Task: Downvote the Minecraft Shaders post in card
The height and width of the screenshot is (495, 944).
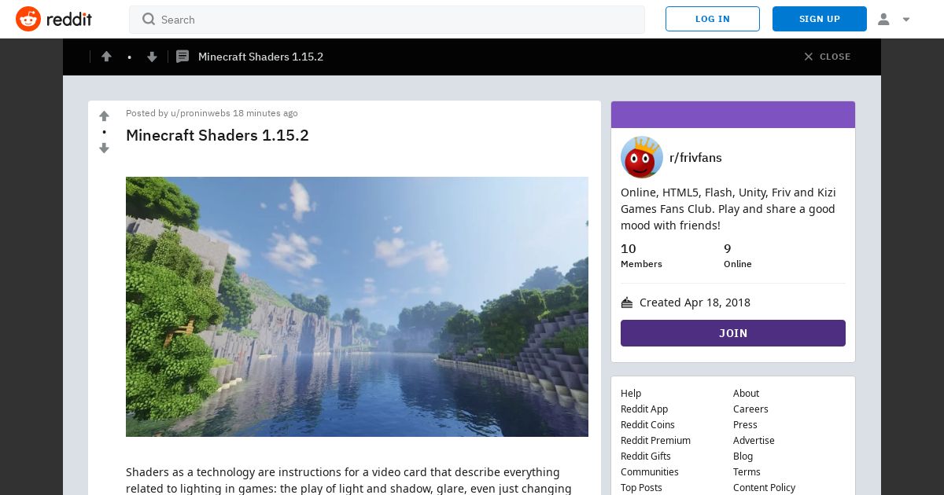Action: click(104, 148)
